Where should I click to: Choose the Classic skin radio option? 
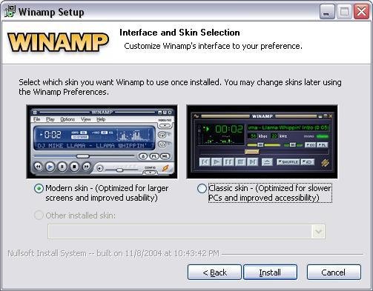[202, 189]
